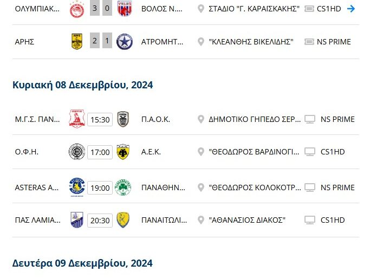Click the Asteras Tripolis team crest
Screen dimensions: 370x278
coord(77,188)
